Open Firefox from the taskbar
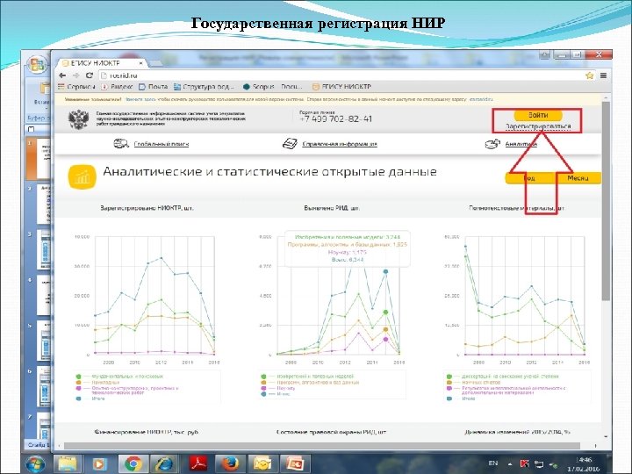This screenshot has height=474, width=632. 228,464
